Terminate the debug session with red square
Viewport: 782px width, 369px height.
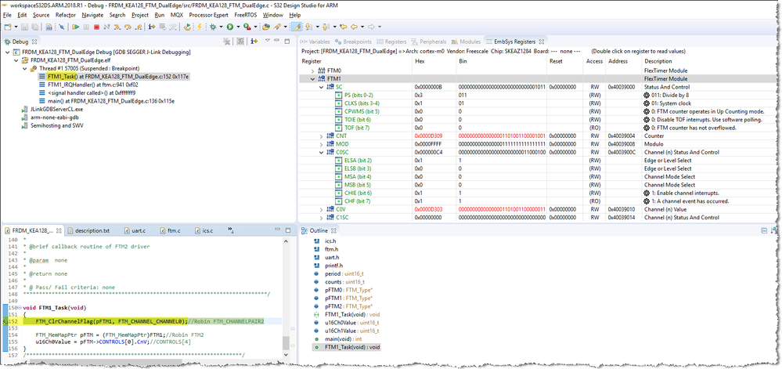tap(97, 27)
